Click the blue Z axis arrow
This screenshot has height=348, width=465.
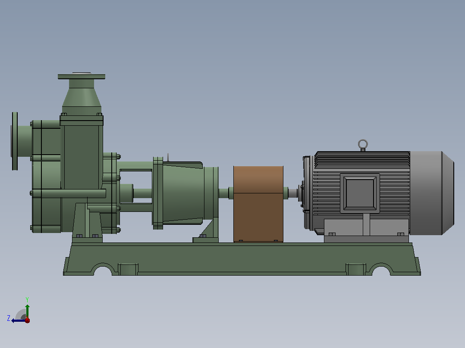18,320
